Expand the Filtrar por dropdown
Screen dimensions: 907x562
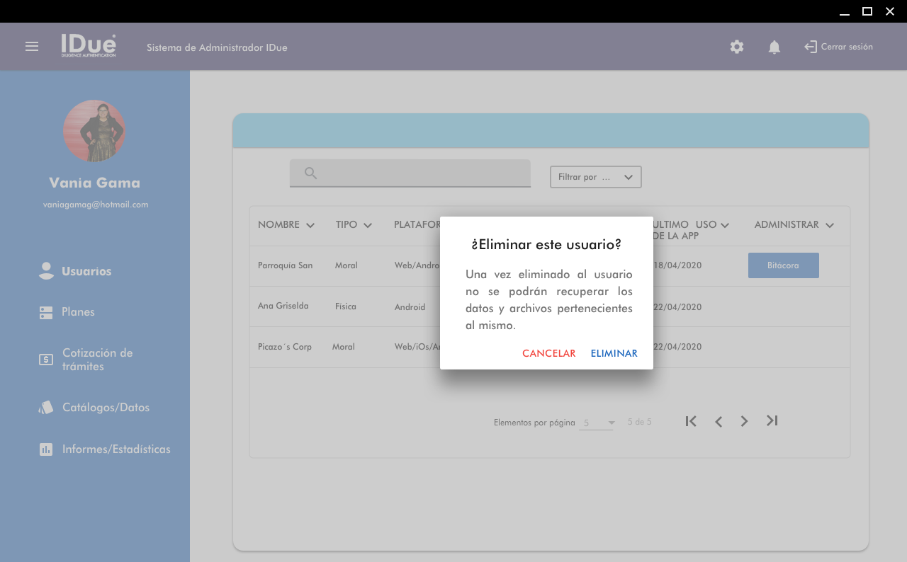595,177
